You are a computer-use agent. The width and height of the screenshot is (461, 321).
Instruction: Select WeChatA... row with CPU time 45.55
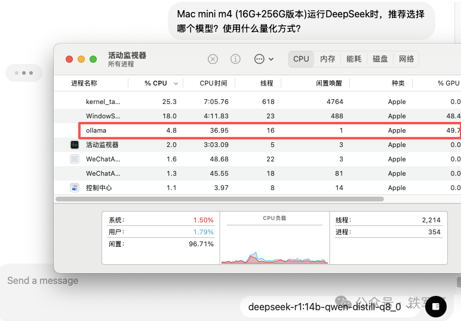(257, 173)
